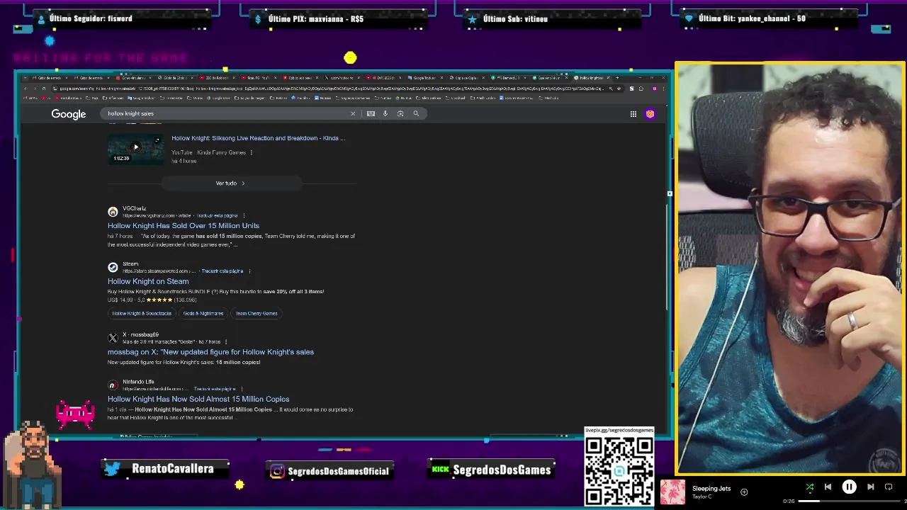Click the 'Sleeping Jets' song title
The height and width of the screenshot is (510, 907).
point(711,488)
